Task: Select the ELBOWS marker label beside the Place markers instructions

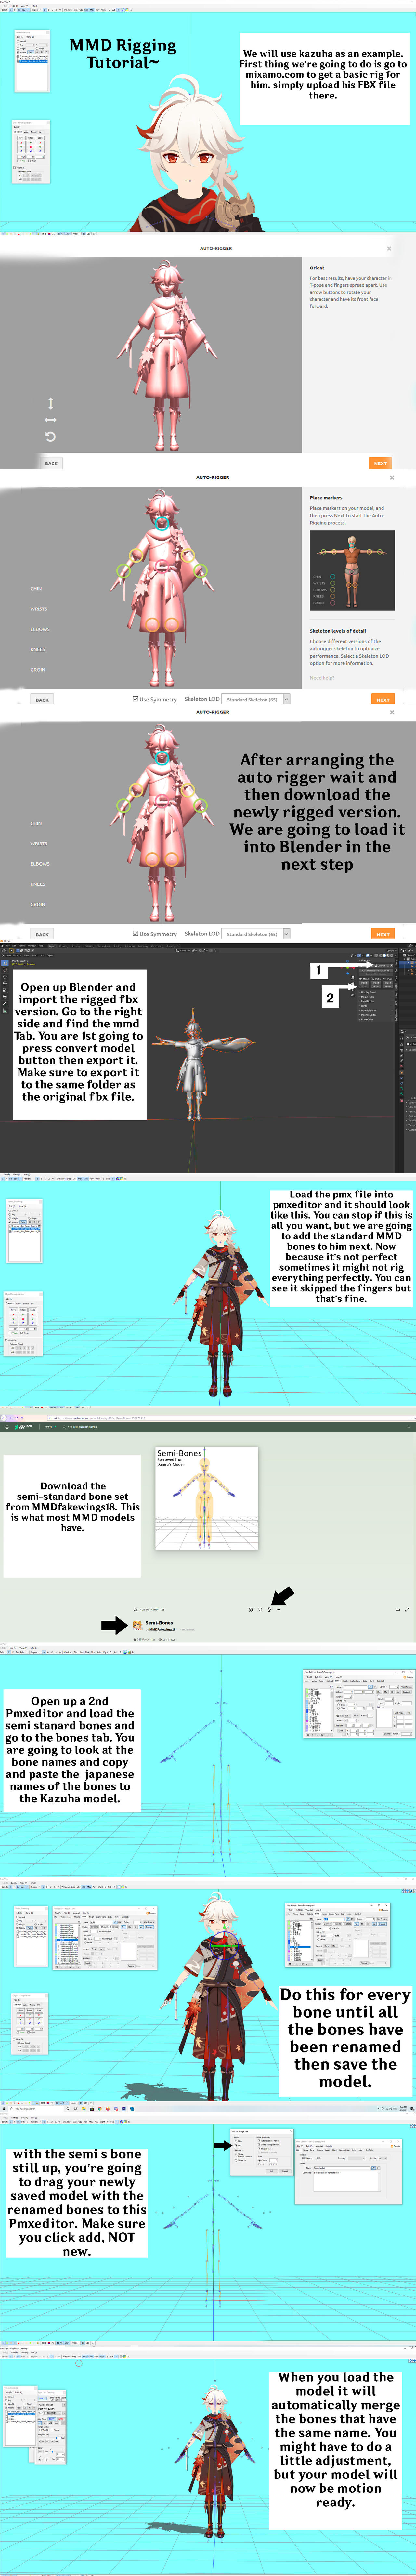Action: [40, 629]
